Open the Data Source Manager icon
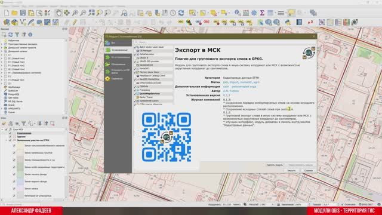The height and width of the screenshot is (215, 382). tap(7, 23)
